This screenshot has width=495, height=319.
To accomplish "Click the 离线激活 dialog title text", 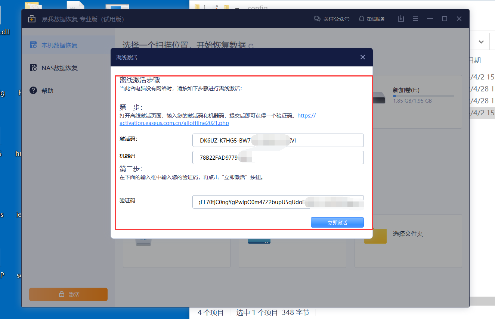I will pyautogui.click(x=127, y=57).
